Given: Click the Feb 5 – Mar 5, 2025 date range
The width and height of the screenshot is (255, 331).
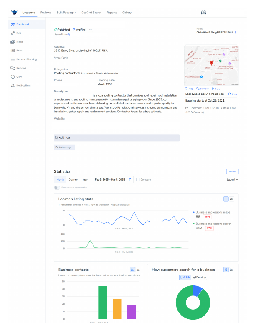Looking at the screenshot, I should [113, 180].
